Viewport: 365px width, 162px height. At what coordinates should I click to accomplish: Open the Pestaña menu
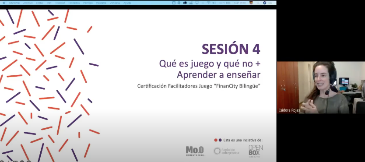pyautogui.click(x=101, y=3)
